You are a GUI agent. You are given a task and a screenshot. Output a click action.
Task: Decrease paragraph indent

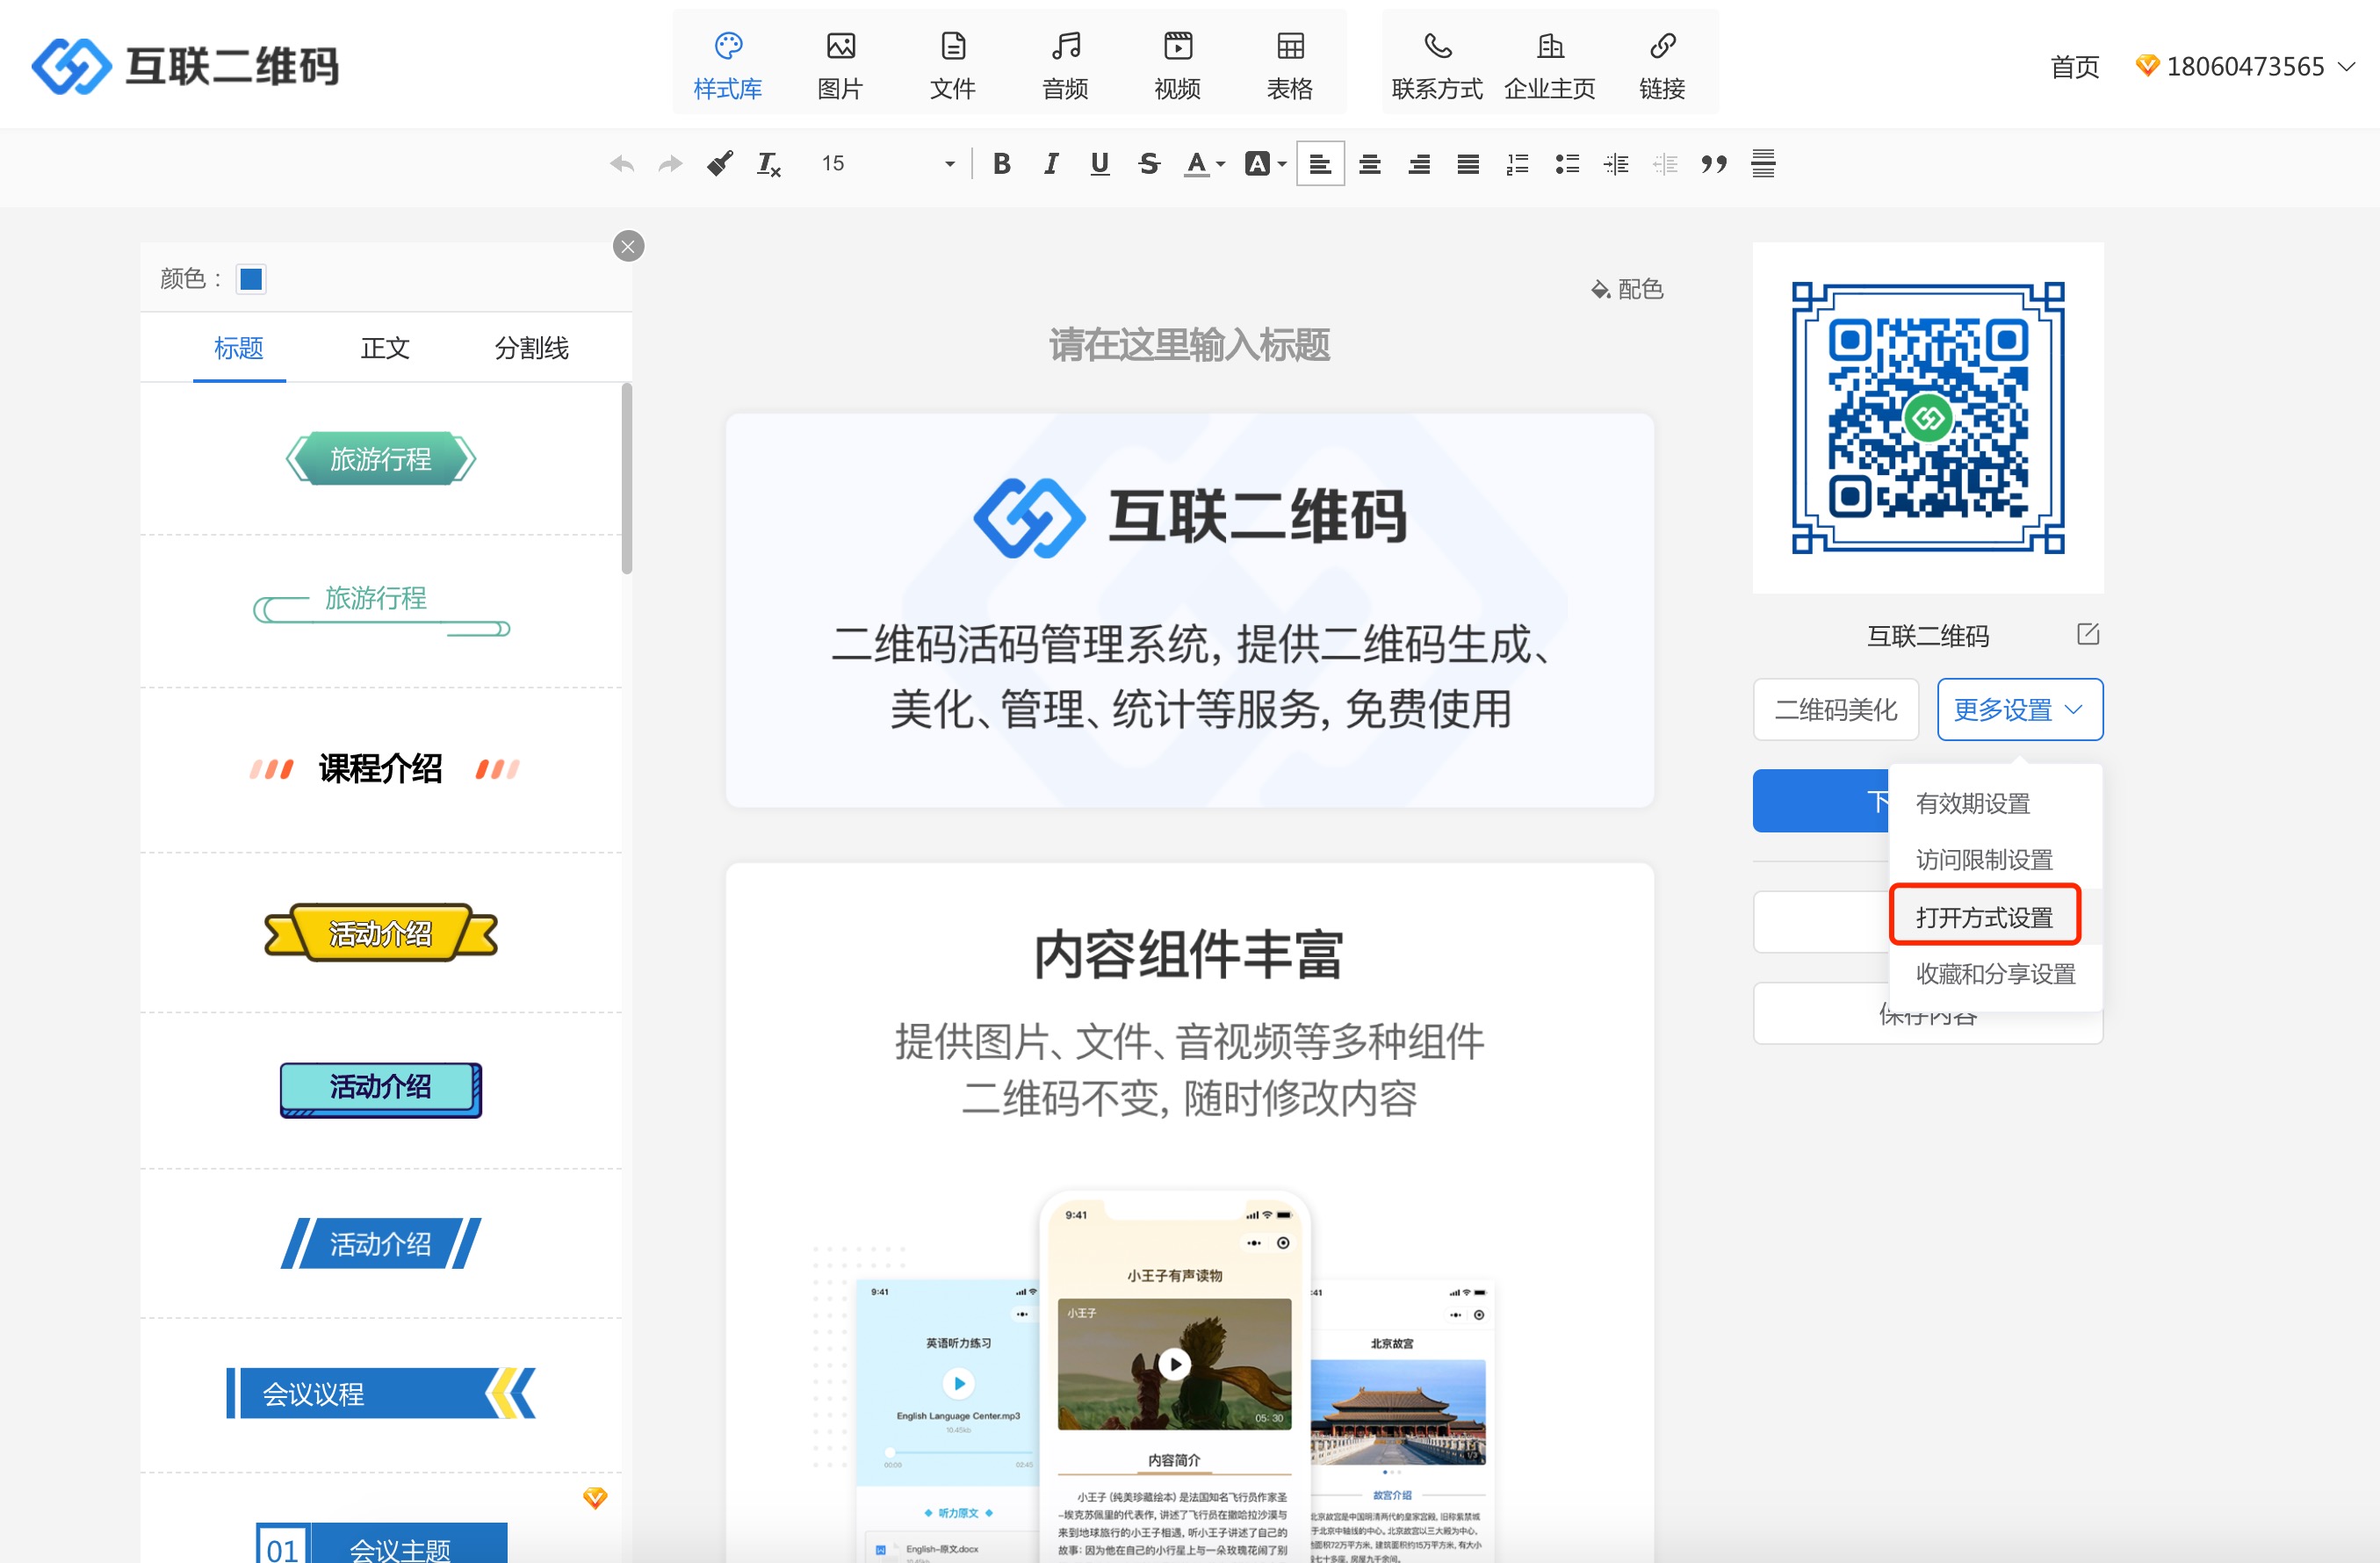[1665, 164]
